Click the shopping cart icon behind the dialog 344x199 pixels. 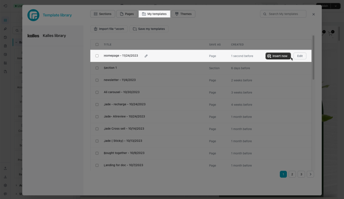point(330,34)
